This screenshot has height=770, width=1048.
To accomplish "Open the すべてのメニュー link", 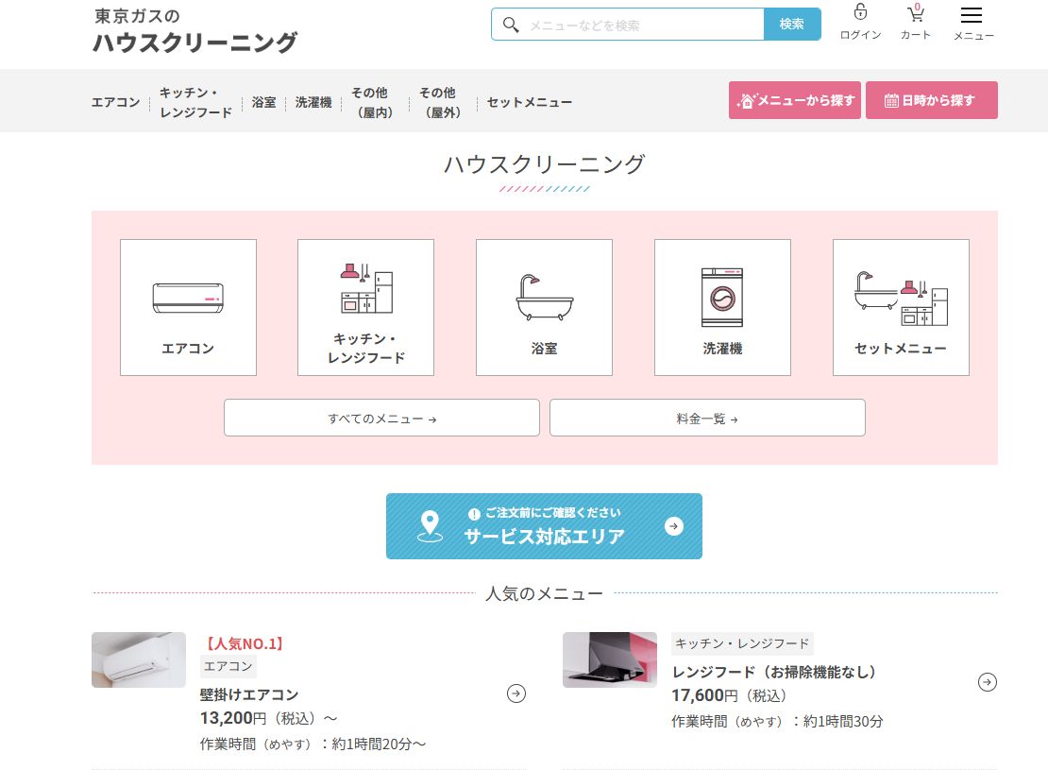I will (381, 419).
